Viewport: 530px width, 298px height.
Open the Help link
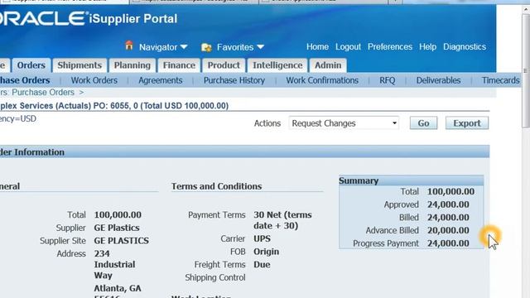427,46
